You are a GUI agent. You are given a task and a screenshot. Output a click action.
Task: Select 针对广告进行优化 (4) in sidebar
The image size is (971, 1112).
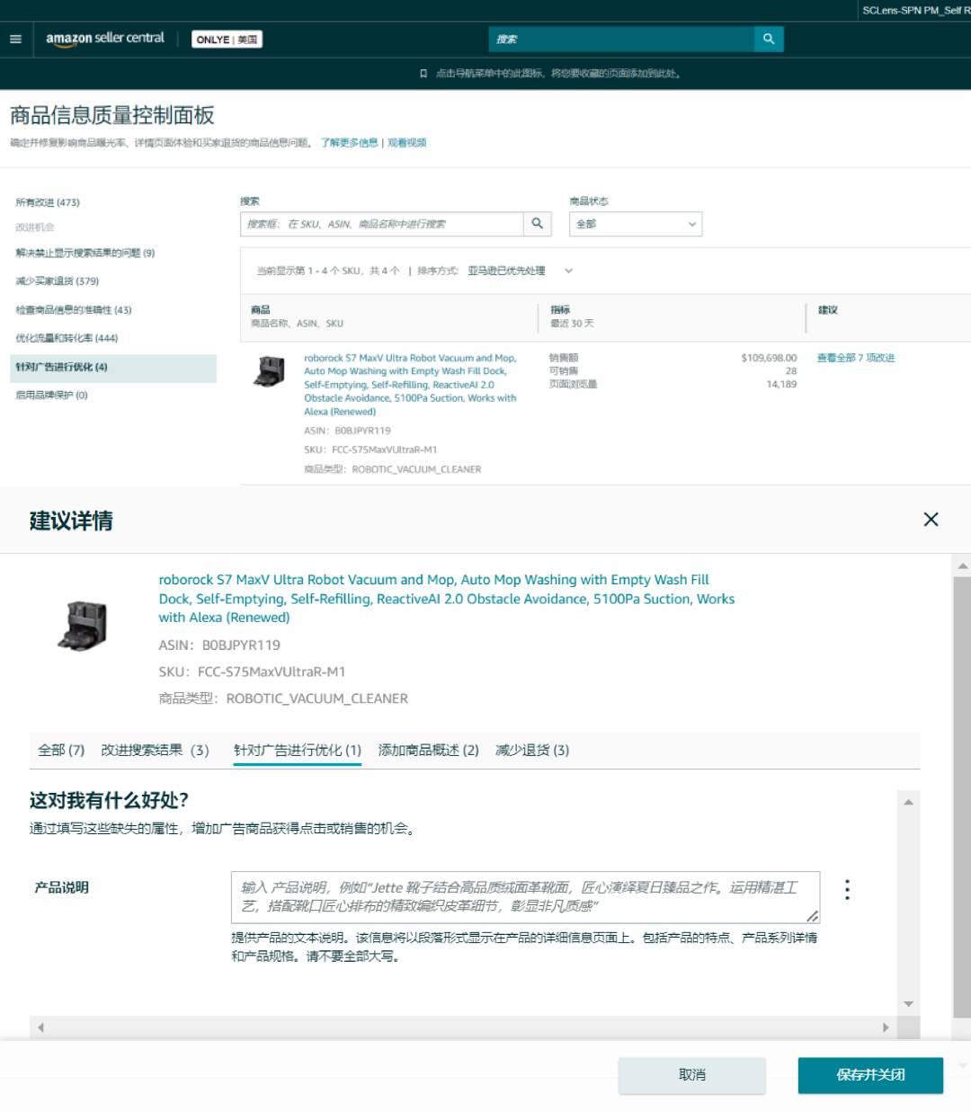point(113,368)
